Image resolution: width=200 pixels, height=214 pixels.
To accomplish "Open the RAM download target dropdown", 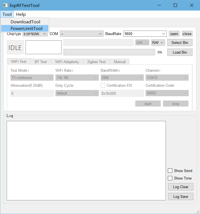I will coord(158,43).
